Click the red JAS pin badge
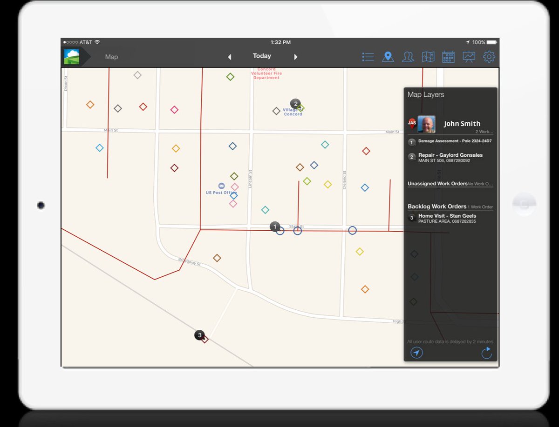Image resolution: width=559 pixels, height=427 pixels. click(x=412, y=123)
